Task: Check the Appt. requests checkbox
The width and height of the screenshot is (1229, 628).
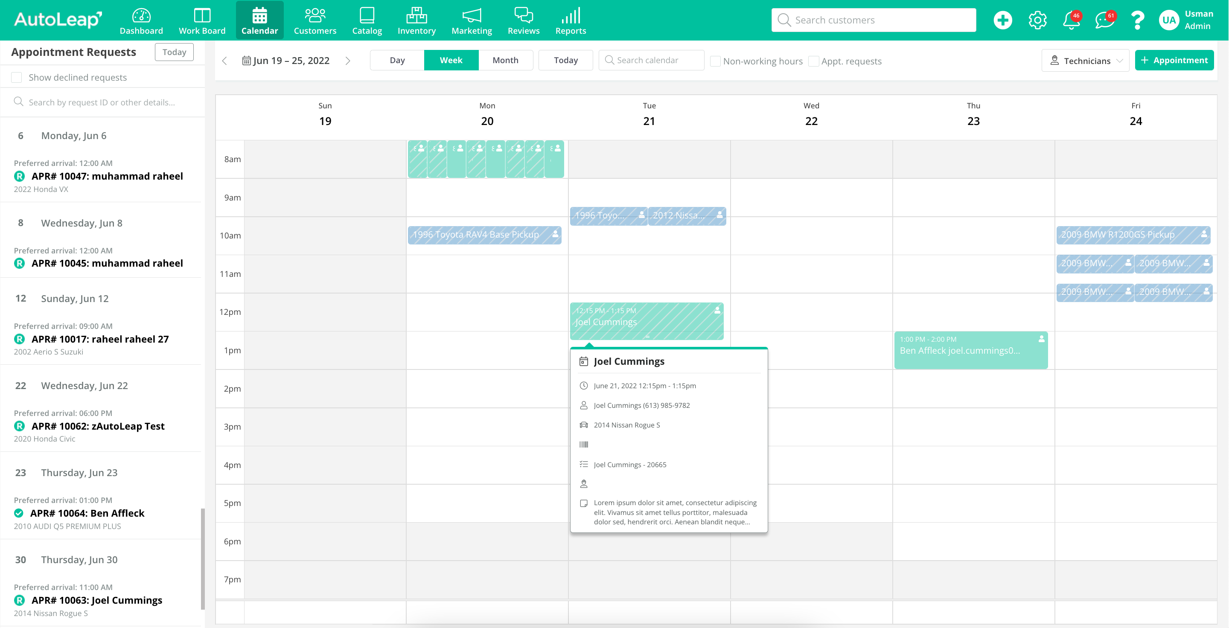Action: [814, 61]
